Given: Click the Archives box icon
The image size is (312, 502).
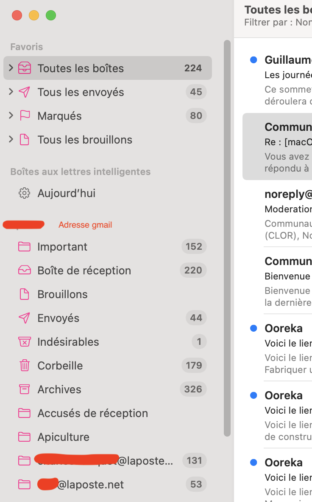Looking at the screenshot, I should pyautogui.click(x=25, y=389).
